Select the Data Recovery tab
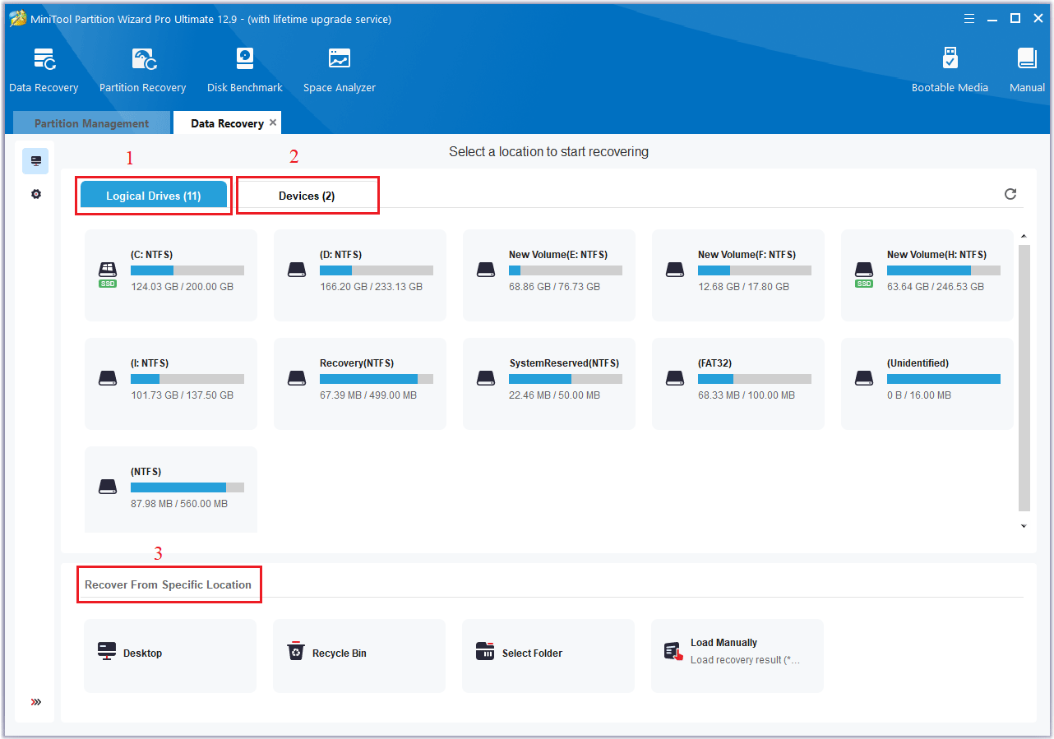This screenshot has height=739, width=1054. 227,123
